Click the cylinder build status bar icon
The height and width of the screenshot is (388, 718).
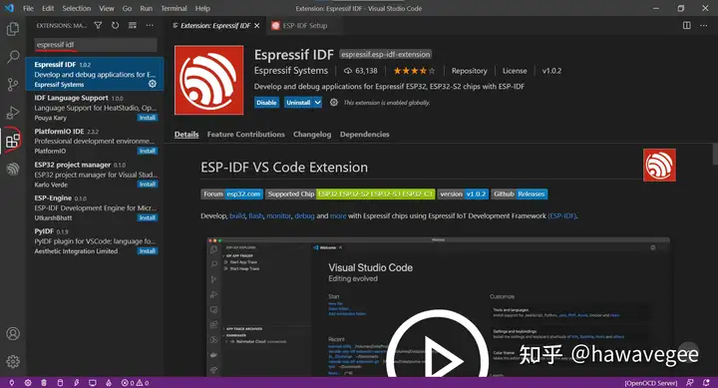point(60,382)
